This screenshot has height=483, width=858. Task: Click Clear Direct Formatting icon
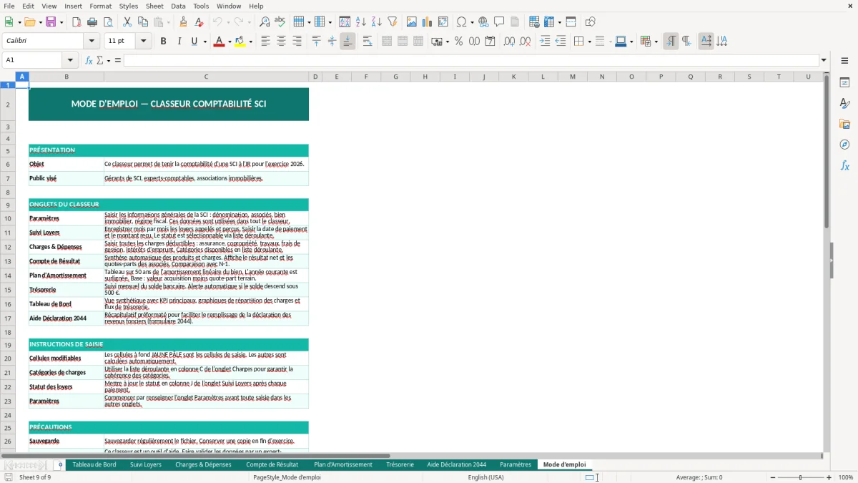click(199, 22)
